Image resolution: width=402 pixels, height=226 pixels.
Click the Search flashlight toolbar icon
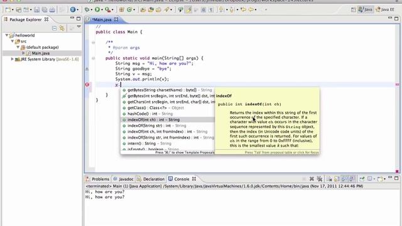166,10
